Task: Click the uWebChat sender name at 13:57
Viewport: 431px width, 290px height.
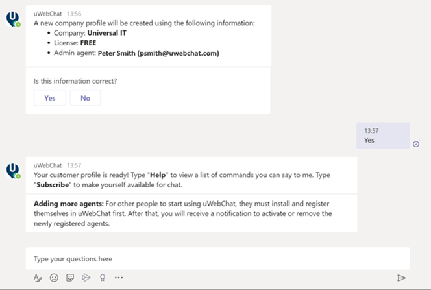Action: tap(49, 165)
